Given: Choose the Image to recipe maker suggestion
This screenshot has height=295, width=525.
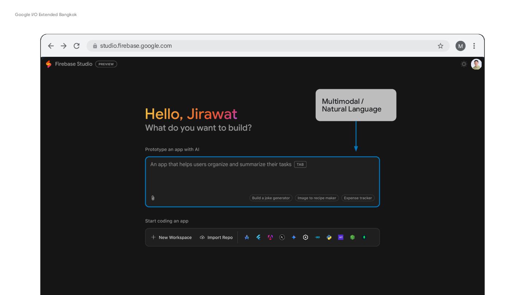Looking at the screenshot, I should [317, 198].
